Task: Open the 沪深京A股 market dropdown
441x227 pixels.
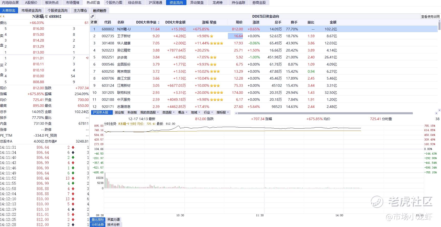Action: pyautogui.click(x=102, y=112)
